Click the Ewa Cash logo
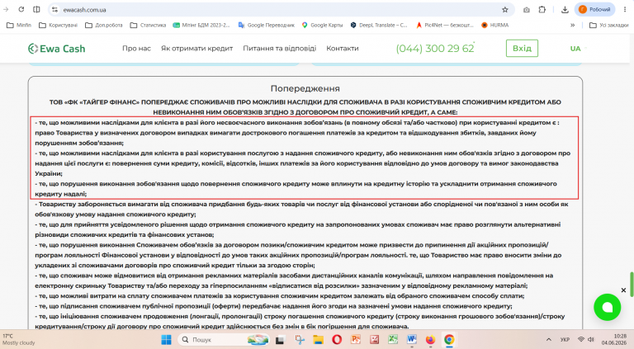Viewport: 634px width, 349px height. point(57,49)
